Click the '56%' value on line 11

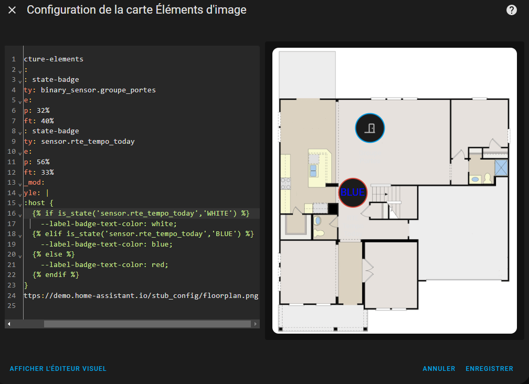click(x=43, y=162)
